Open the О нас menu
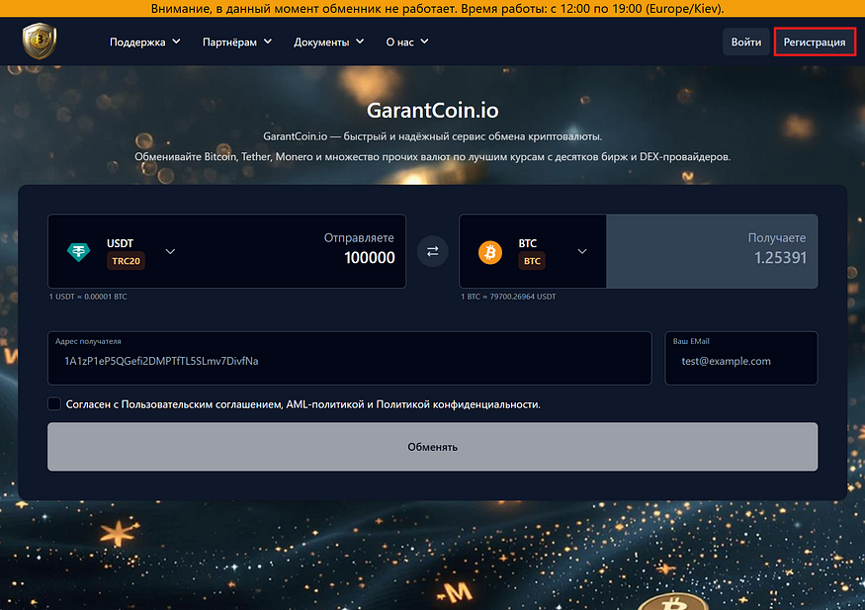 tap(407, 42)
